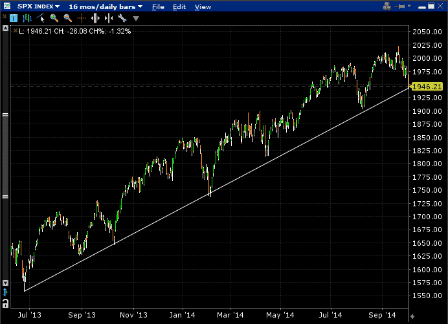Image resolution: width=448 pixels, height=324 pixels.
Task: Open the View menu
Action: click(203, 7)
